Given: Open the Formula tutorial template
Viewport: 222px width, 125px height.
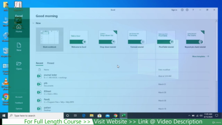Looking at the screenshot, I should pos(137,39).
